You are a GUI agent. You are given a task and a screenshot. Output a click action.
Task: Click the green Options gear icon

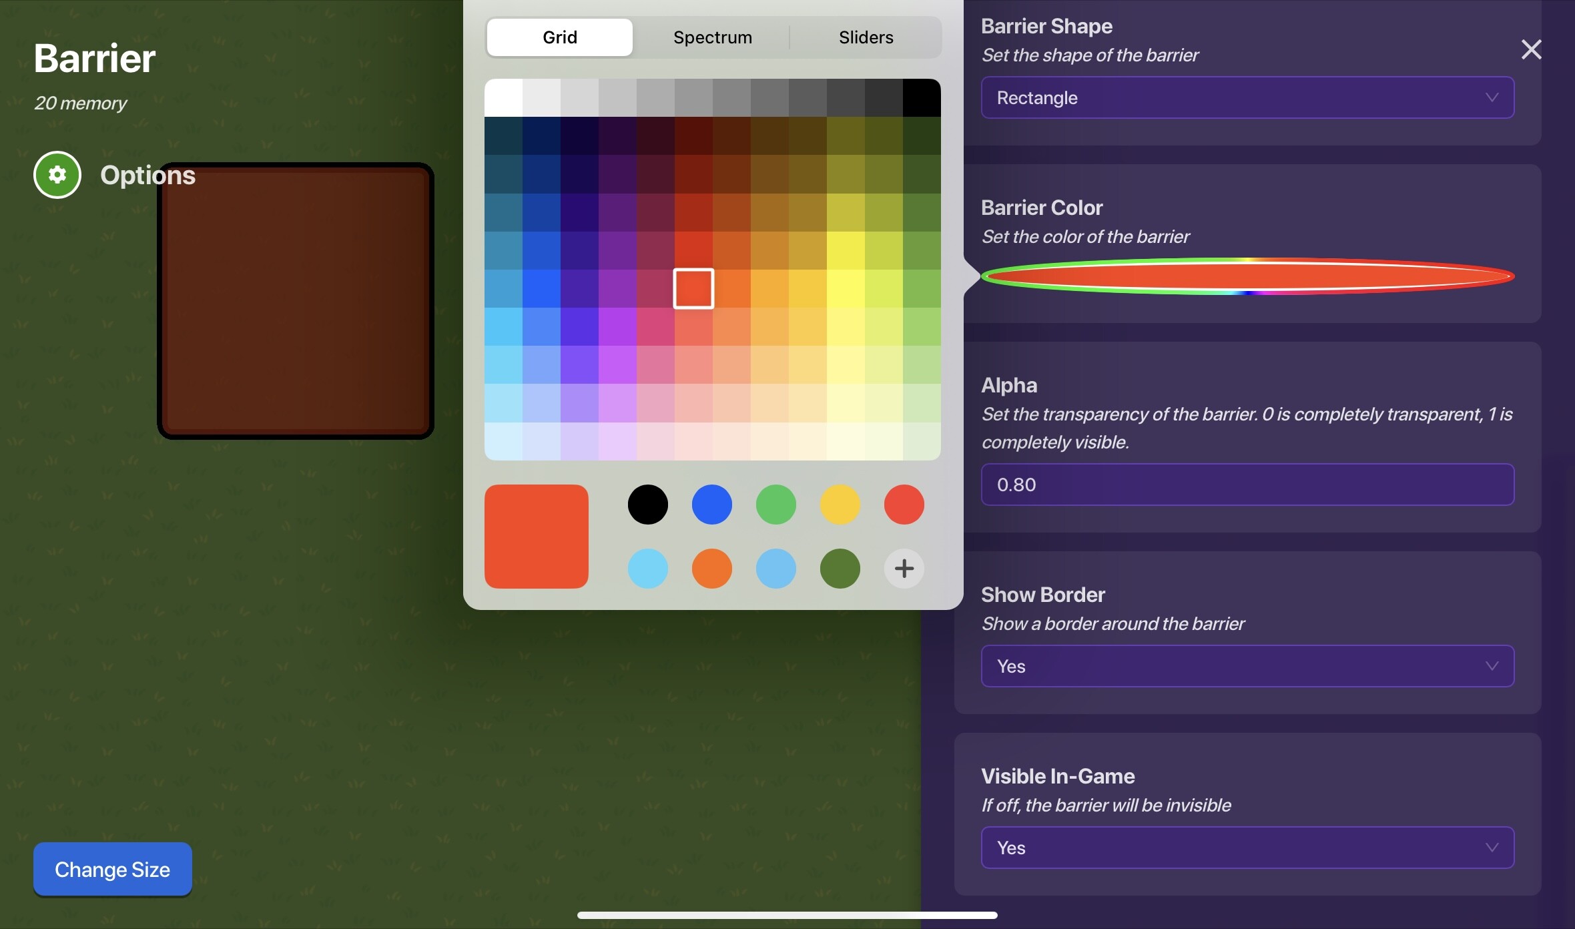pyautogui.click(x=57, y=175)
